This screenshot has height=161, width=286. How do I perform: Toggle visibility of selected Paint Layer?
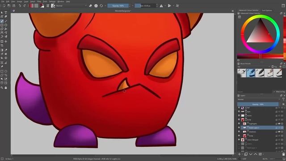(x=239, y=127)
